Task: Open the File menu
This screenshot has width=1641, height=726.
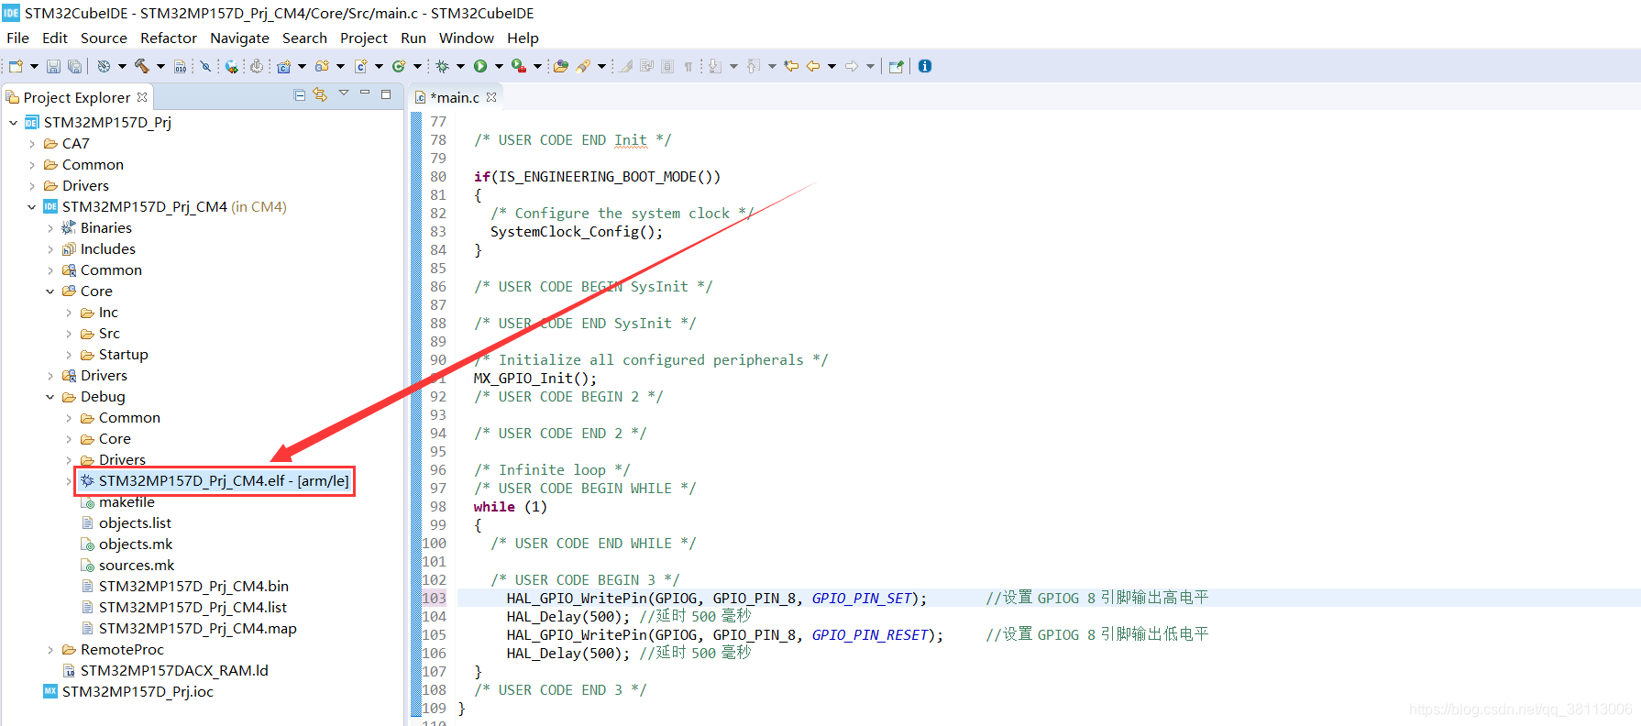Action: pyautogui.click(x=17, y=38)
